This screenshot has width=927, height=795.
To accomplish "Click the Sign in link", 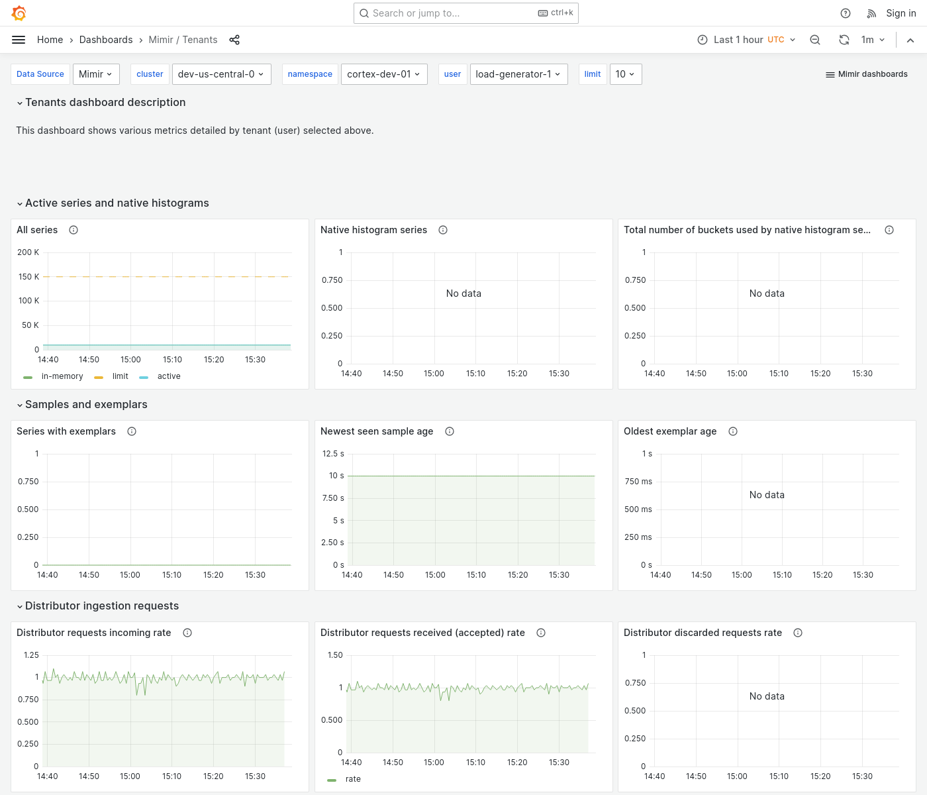I will pos(901,13).
